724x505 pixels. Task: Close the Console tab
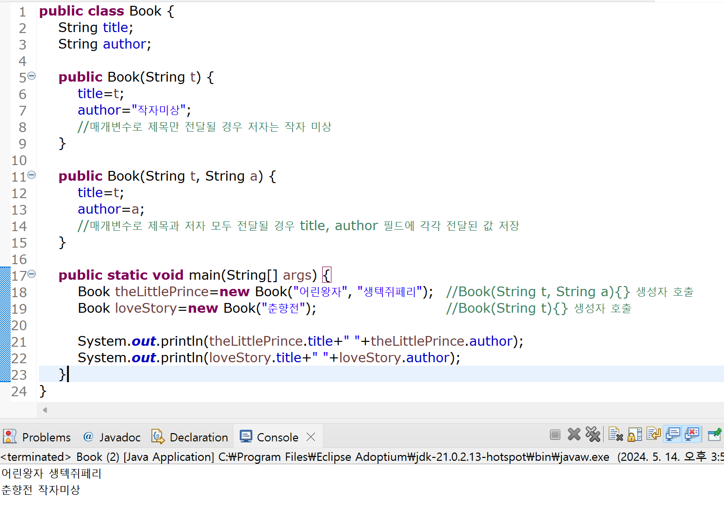point(311,437)
